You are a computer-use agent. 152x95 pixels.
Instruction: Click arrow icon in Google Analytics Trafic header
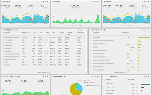(x=47, y=77)
